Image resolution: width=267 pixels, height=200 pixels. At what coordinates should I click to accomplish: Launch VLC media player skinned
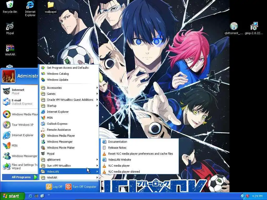coord(140,172)
